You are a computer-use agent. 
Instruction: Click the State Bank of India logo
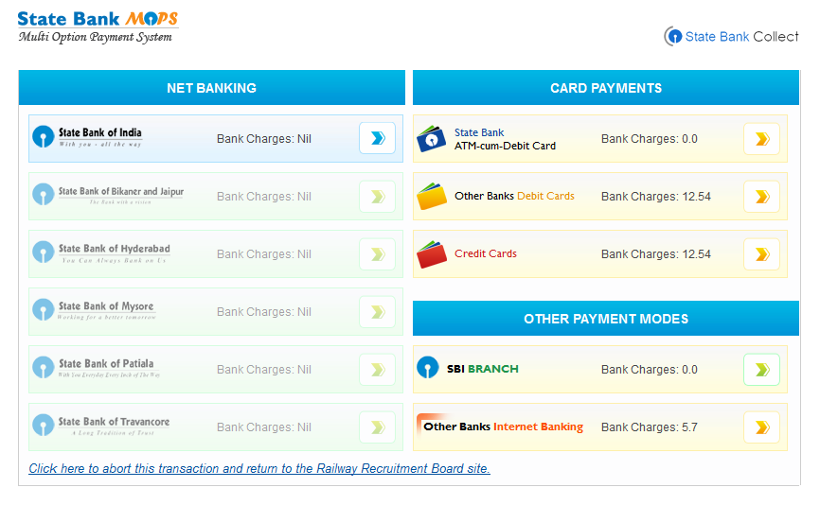pos(87,138)
